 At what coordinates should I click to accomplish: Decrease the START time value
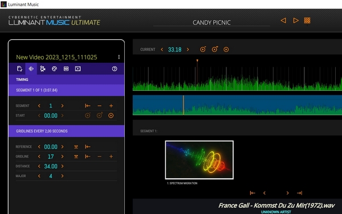click(39, 115)
